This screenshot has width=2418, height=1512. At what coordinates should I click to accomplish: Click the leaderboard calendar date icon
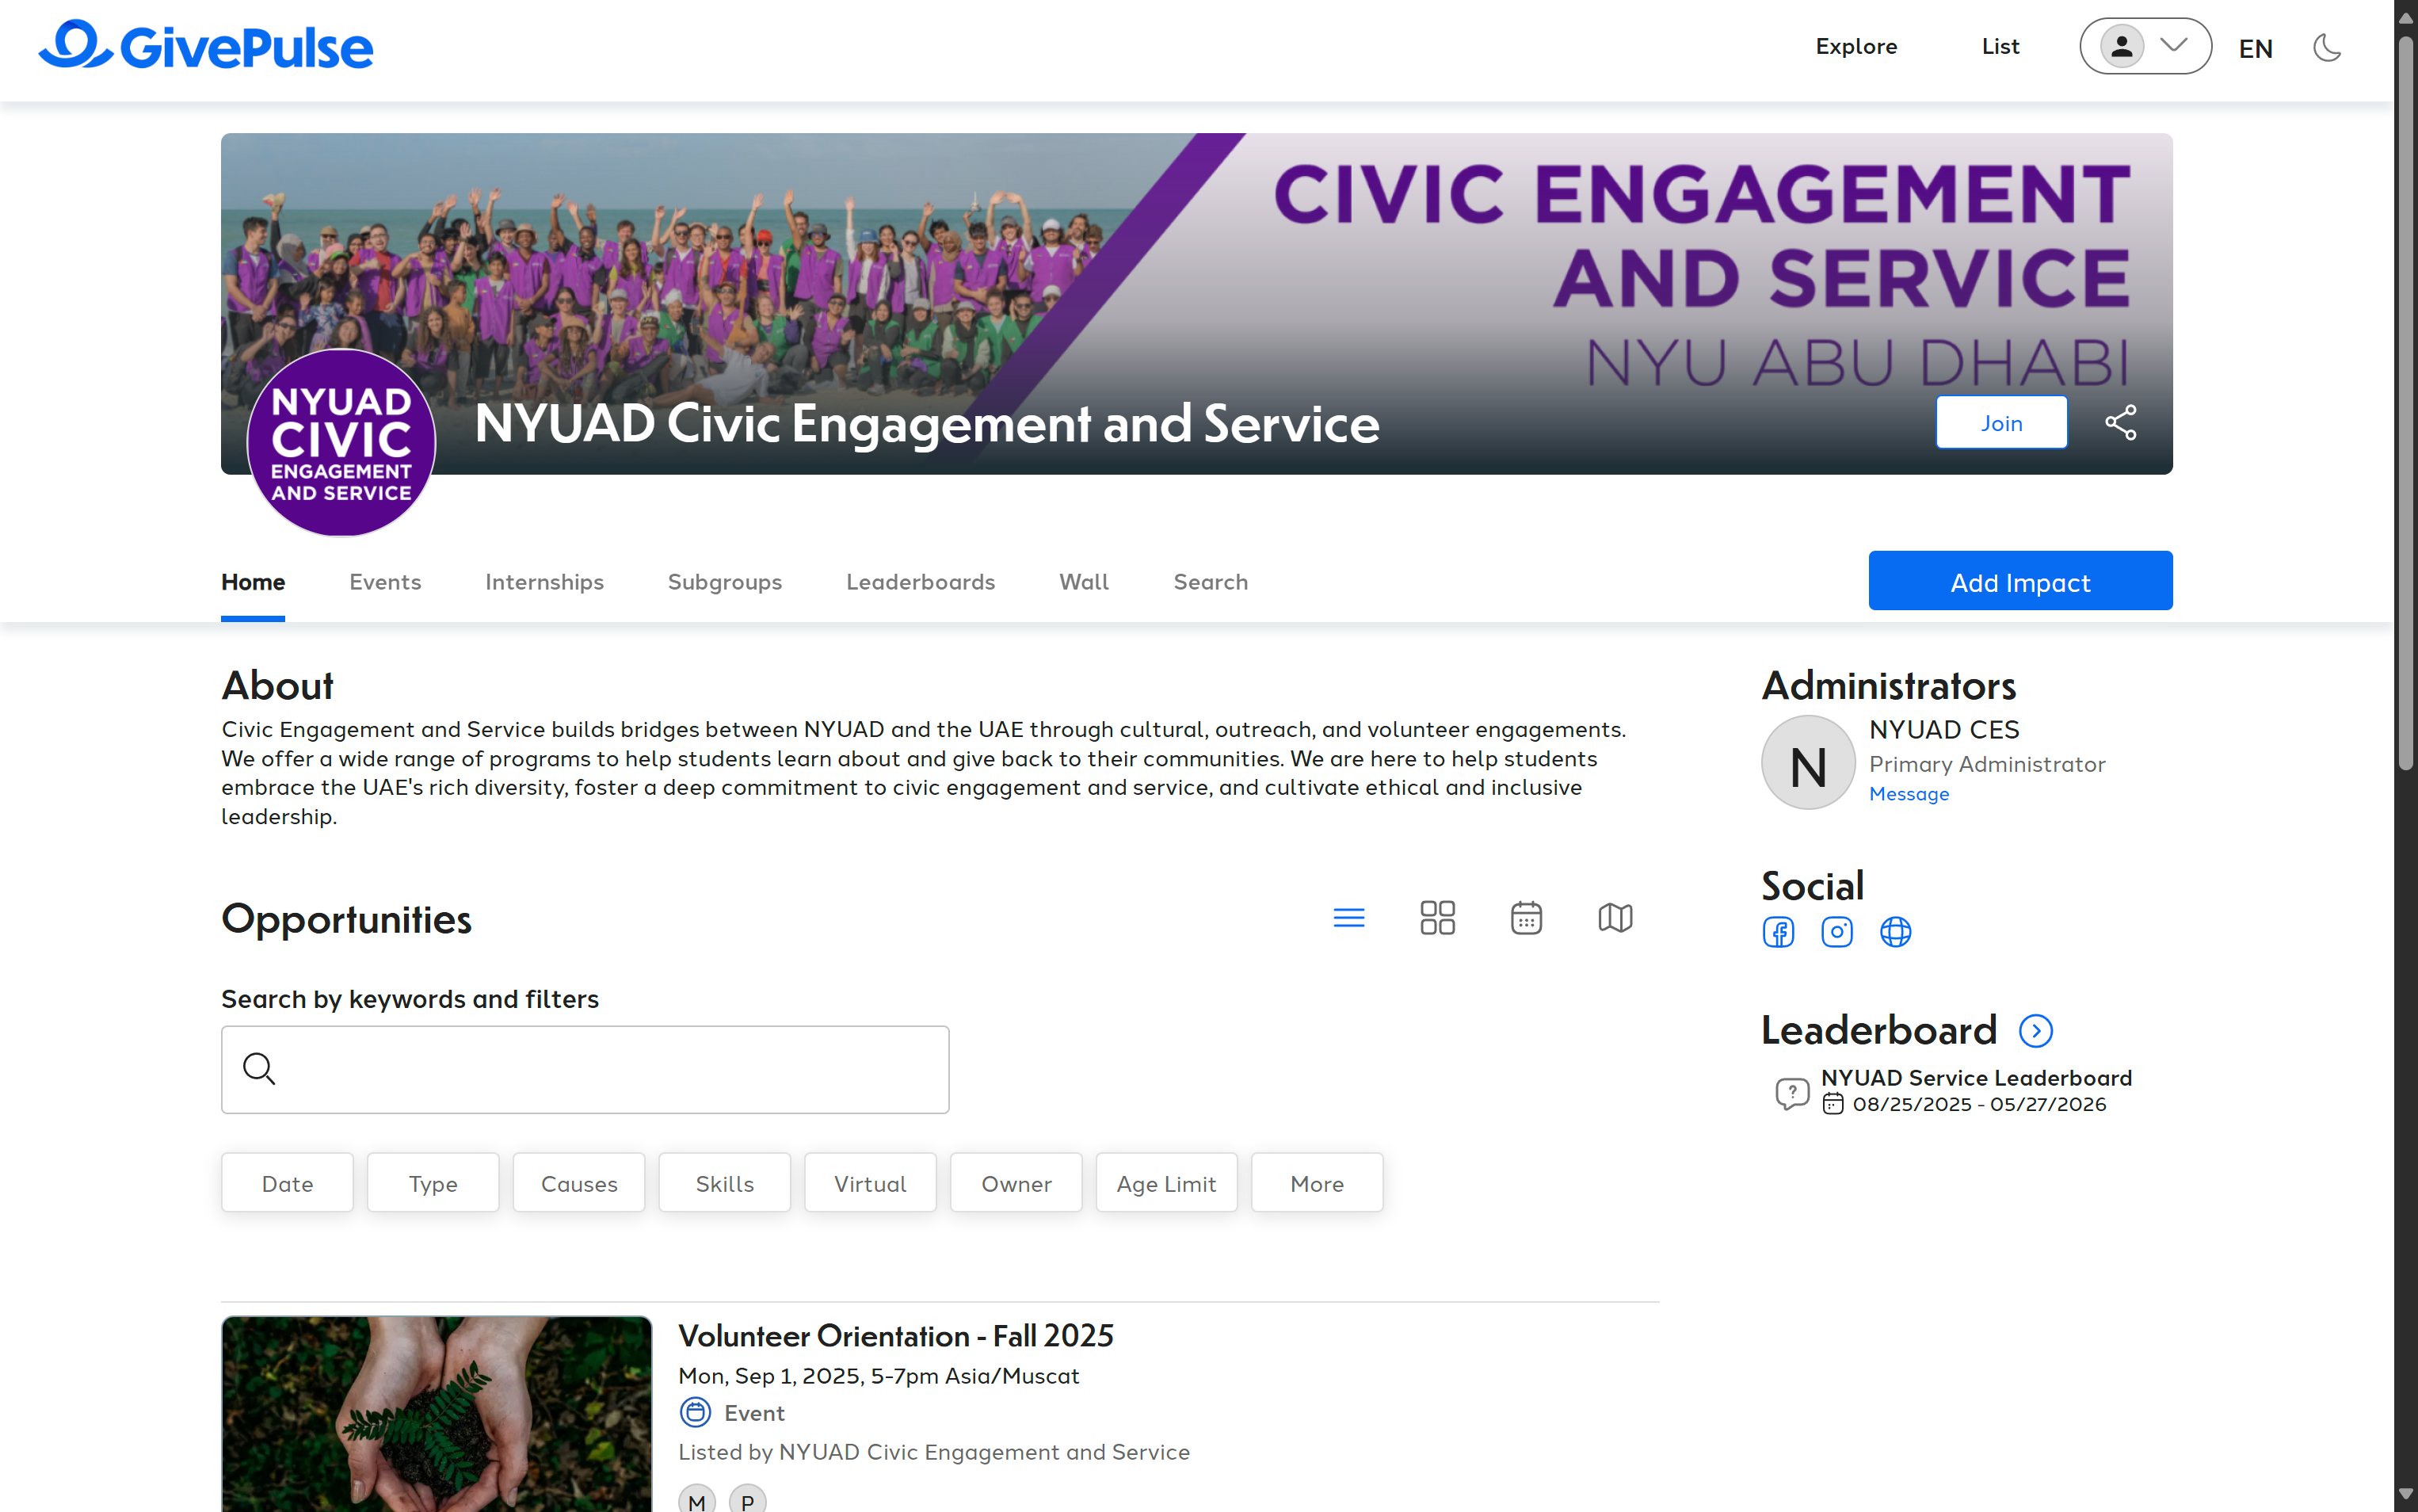point(1833,1104)
